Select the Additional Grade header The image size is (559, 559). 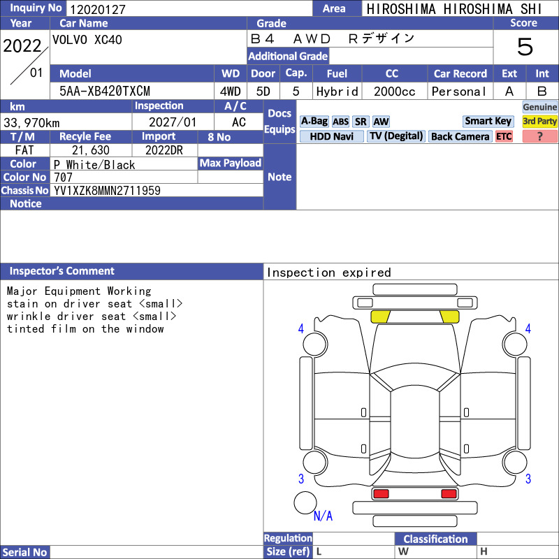tap(288, 56)
